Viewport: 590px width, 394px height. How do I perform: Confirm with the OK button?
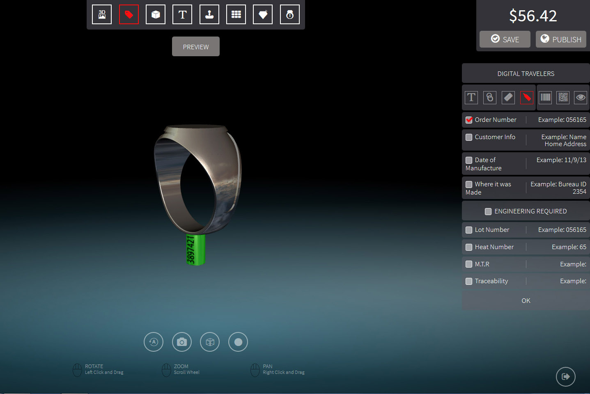coord(526,301)
